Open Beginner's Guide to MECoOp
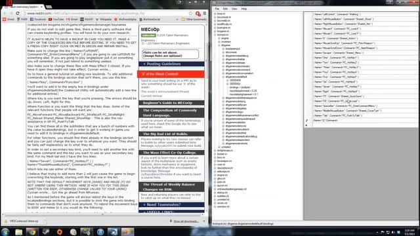 (171, 103)
